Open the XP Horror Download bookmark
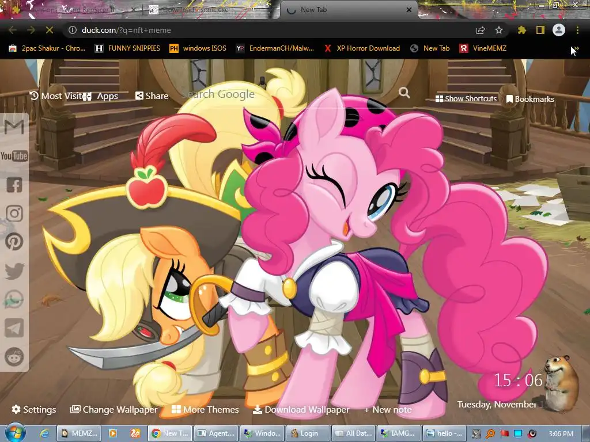Image resolution: width=590 pixels, height=442 pixels. pos(362,48)
